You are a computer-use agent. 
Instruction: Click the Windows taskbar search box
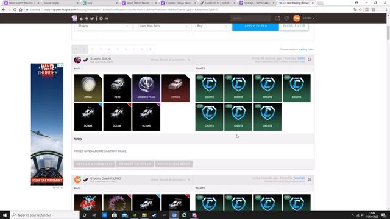pyautogui.click(x=44, y=215)
